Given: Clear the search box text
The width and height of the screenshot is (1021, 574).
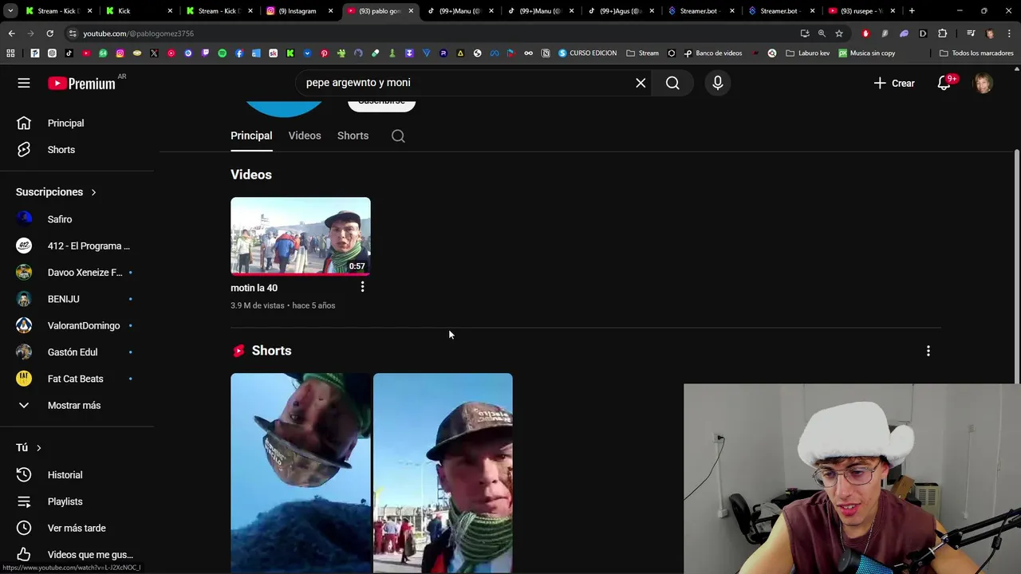Looking at the screenshot, I should coord(641,83).
